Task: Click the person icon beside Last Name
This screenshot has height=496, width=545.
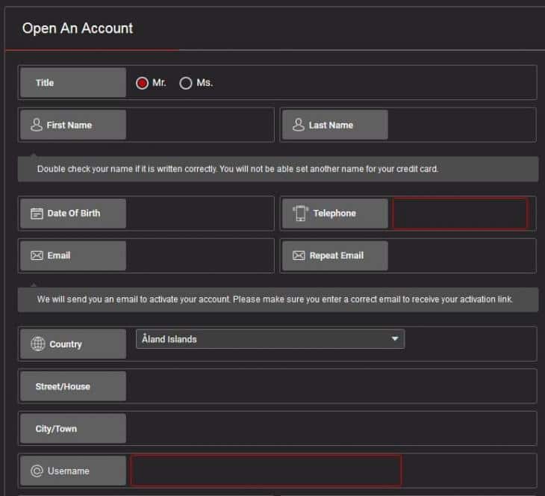Action: click(298, 125)
